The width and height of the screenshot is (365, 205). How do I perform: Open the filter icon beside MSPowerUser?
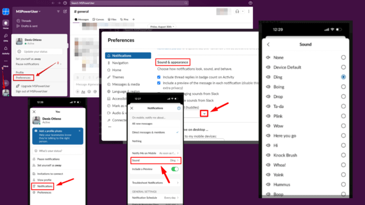[x=58, y=11]
